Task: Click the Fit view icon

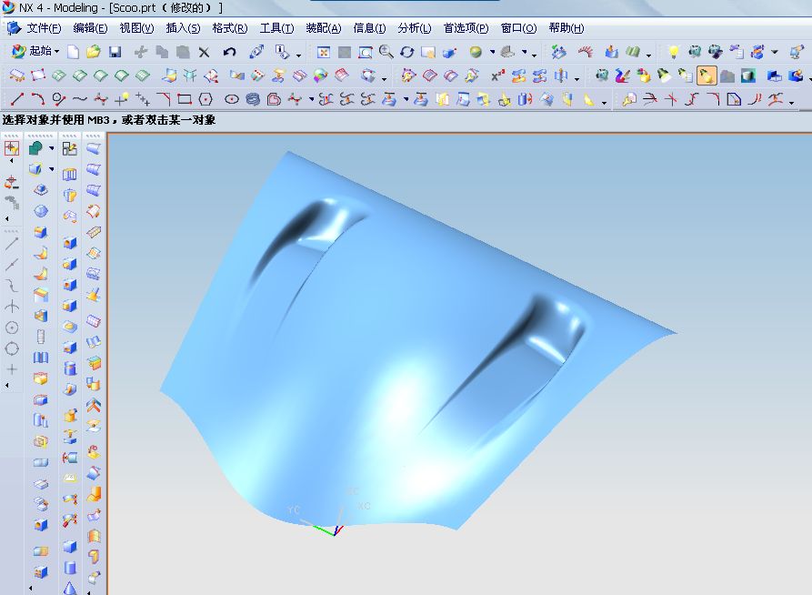Action: tap(324, 53)
